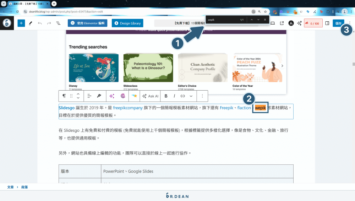Insert a link with the link icon
The width and height of the screenshot is (355, 201).
point(182,96)
